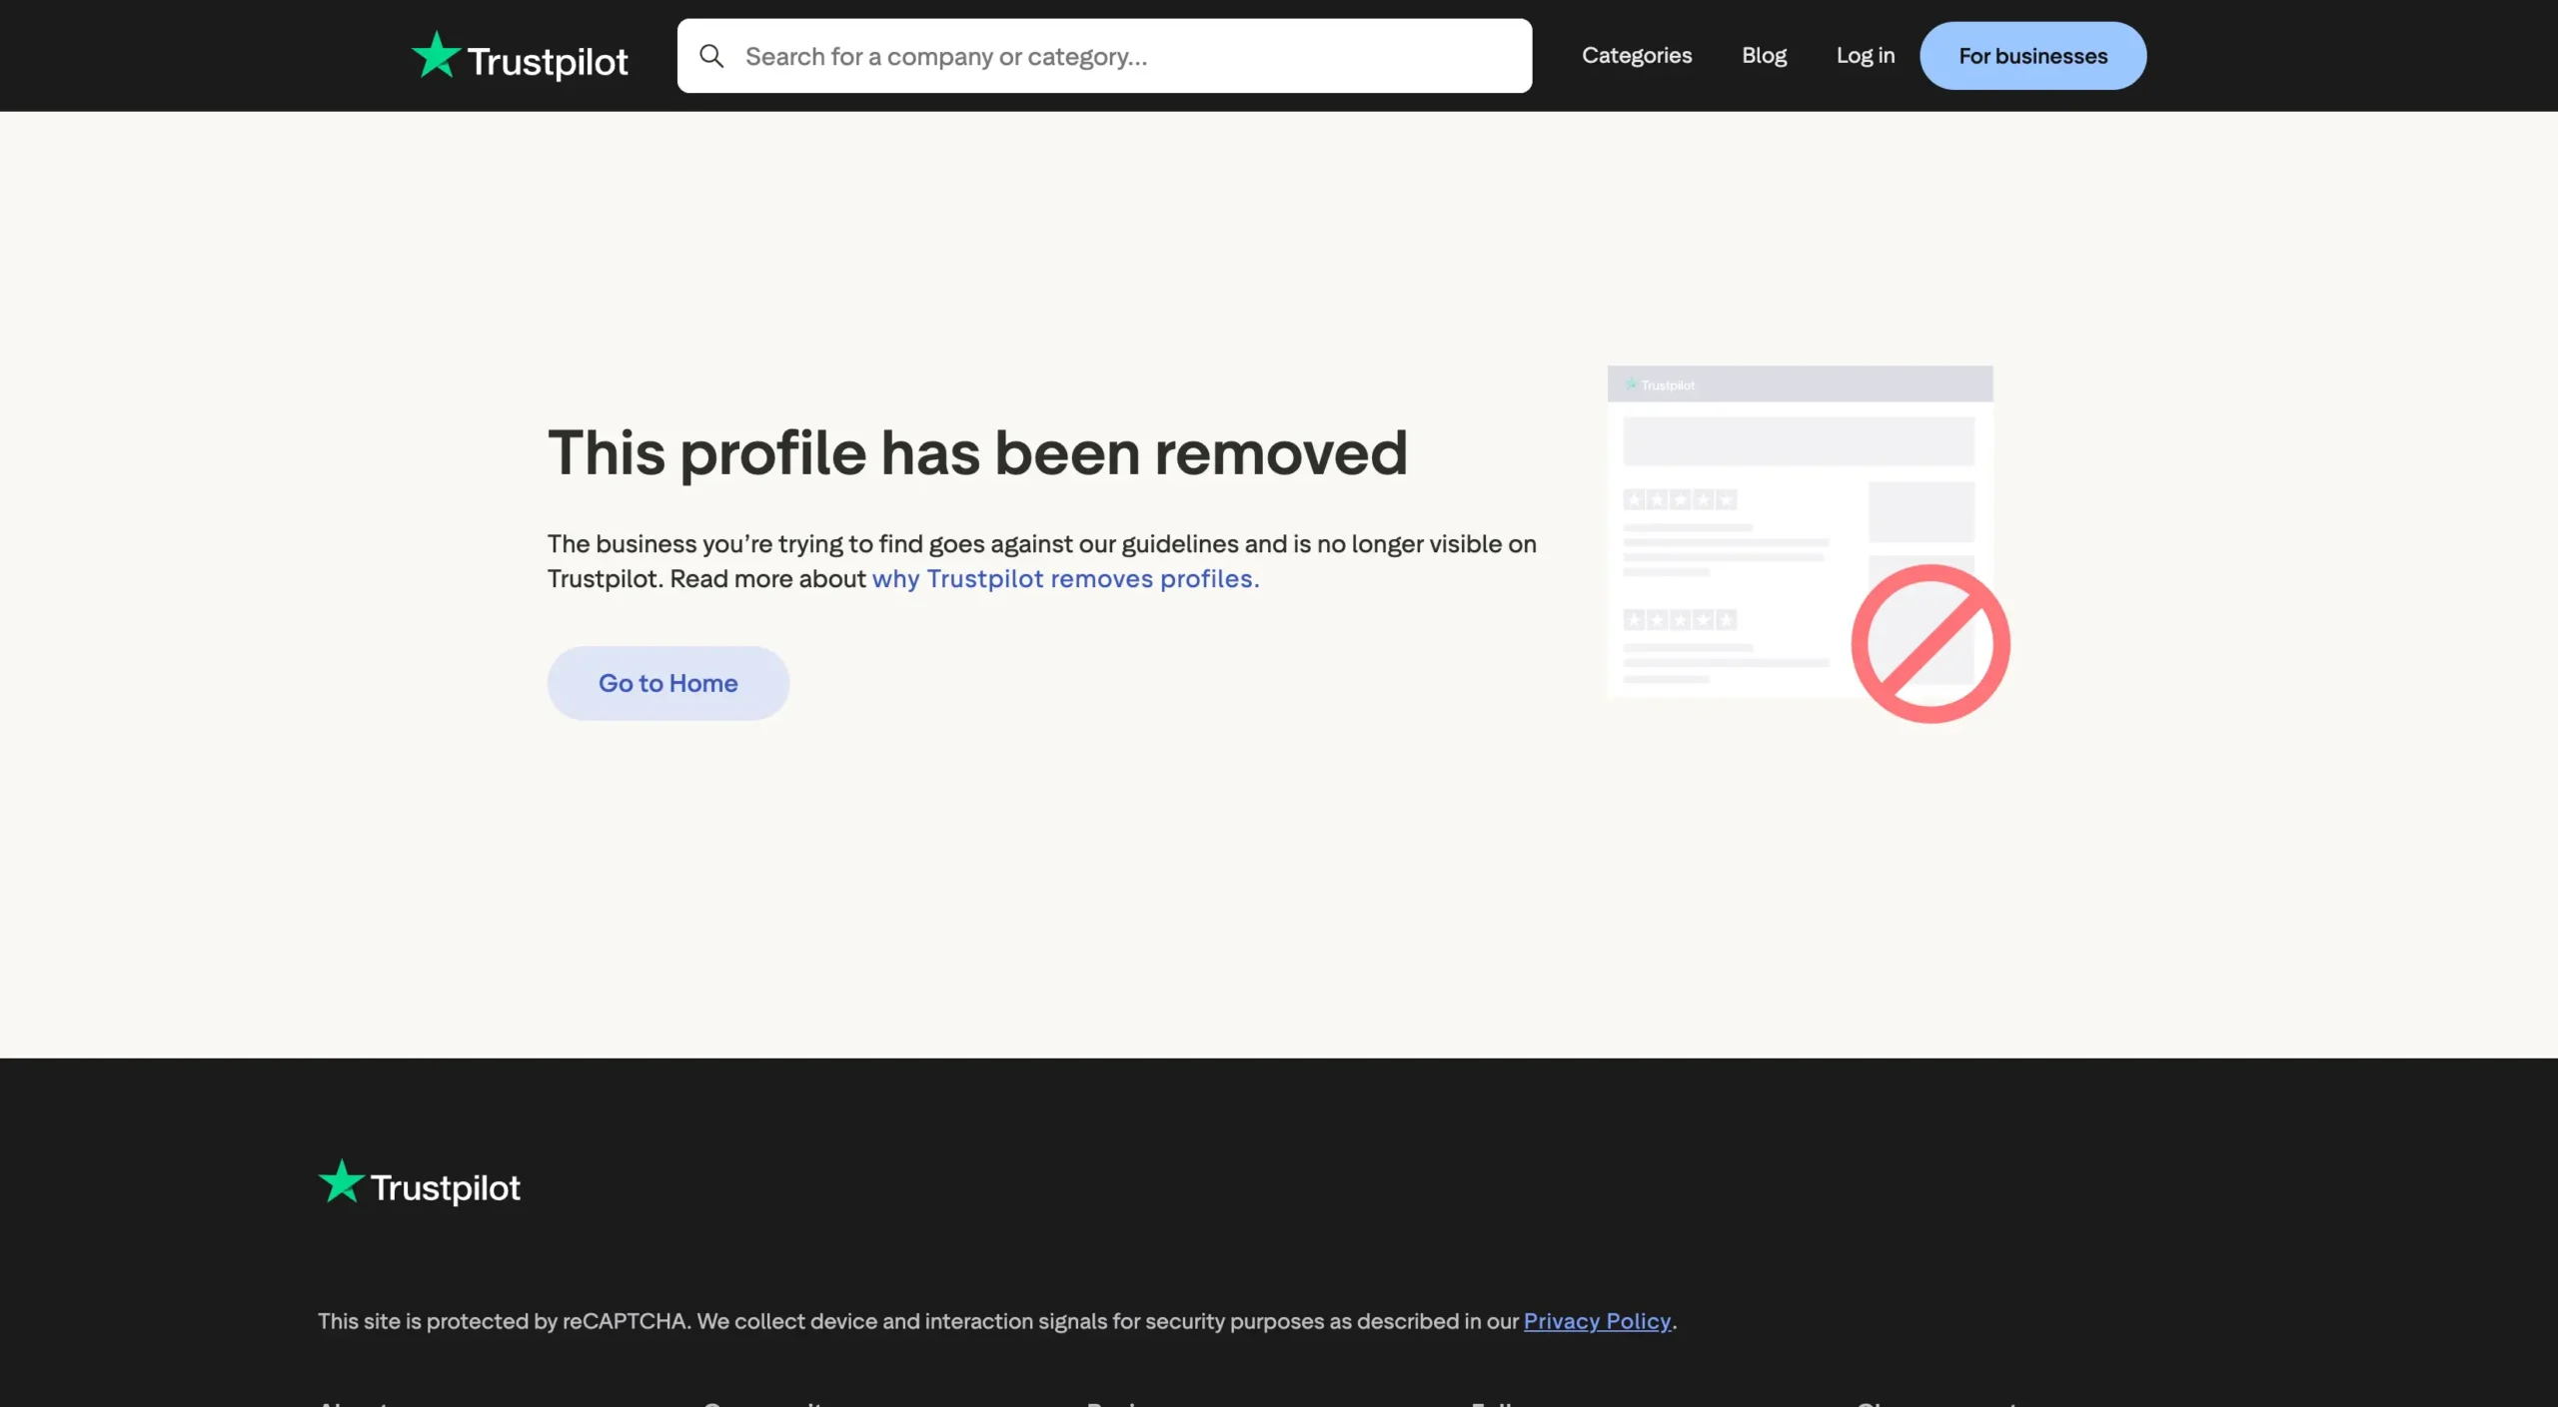Click the For businesses button

(2032, 56)
